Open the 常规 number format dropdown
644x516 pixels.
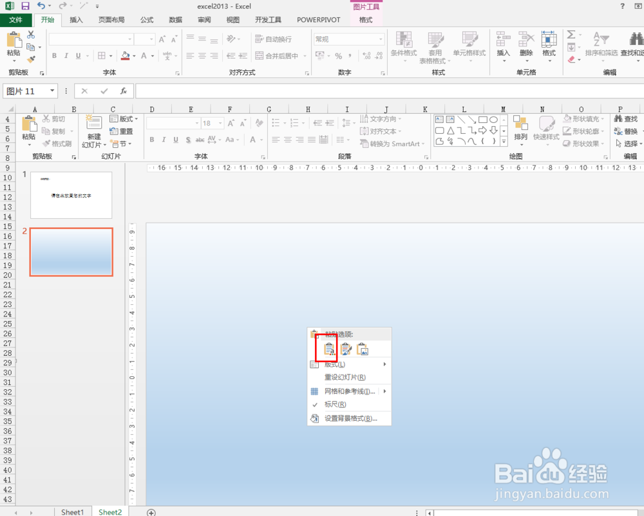click(381, 39)
